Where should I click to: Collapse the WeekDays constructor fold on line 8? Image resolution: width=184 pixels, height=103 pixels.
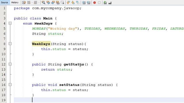[10, 44]
